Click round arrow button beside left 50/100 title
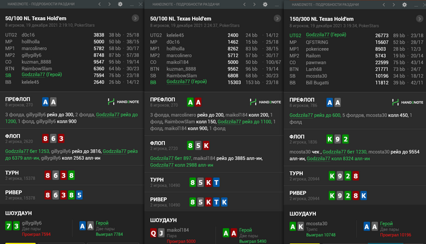The image size is (426, 244). tap(135, 18)
